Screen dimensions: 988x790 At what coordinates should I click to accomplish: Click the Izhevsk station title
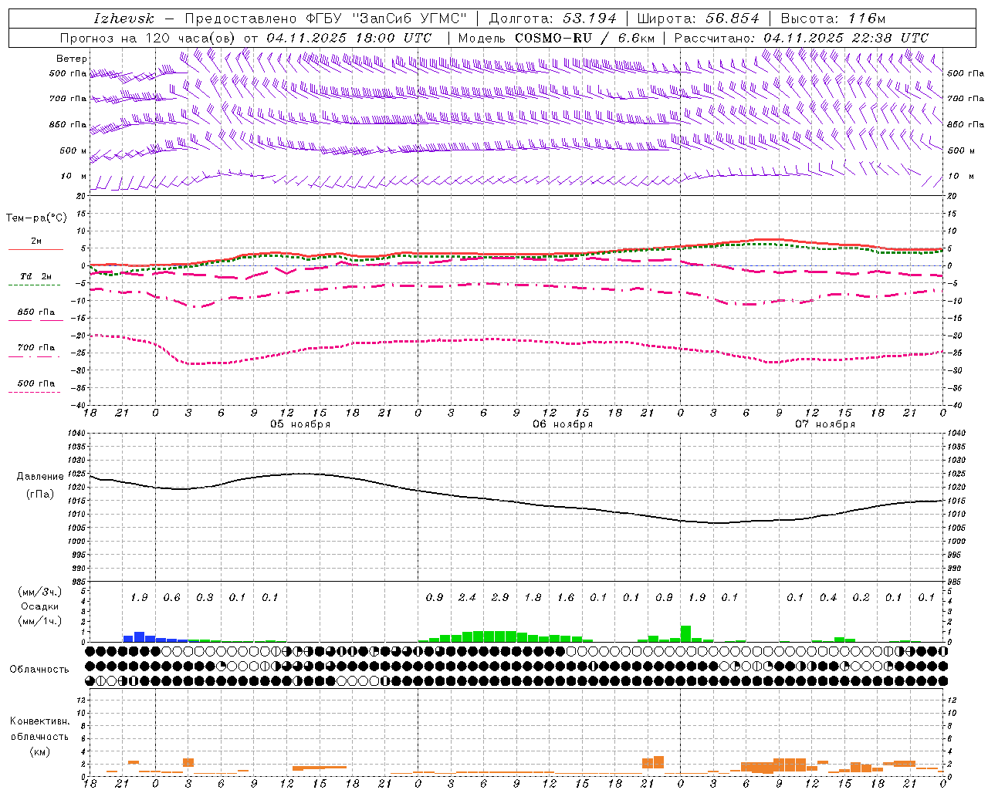click(123, 19)
